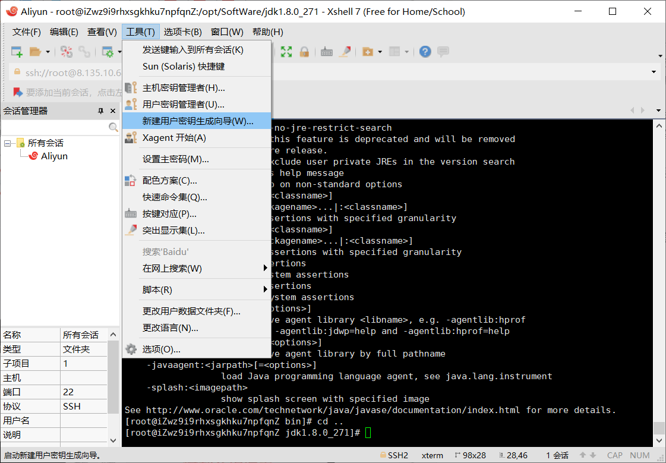
Task: Click the Disconnect toolbar icon
Action: [67, 52]
